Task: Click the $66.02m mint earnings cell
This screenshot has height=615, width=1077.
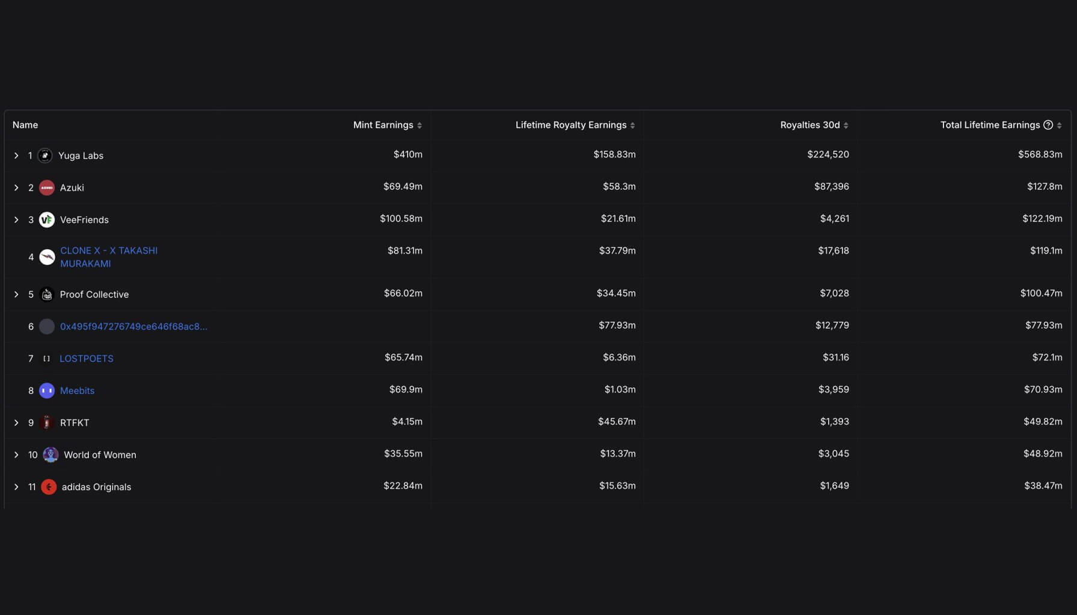Action: [403, 293]
